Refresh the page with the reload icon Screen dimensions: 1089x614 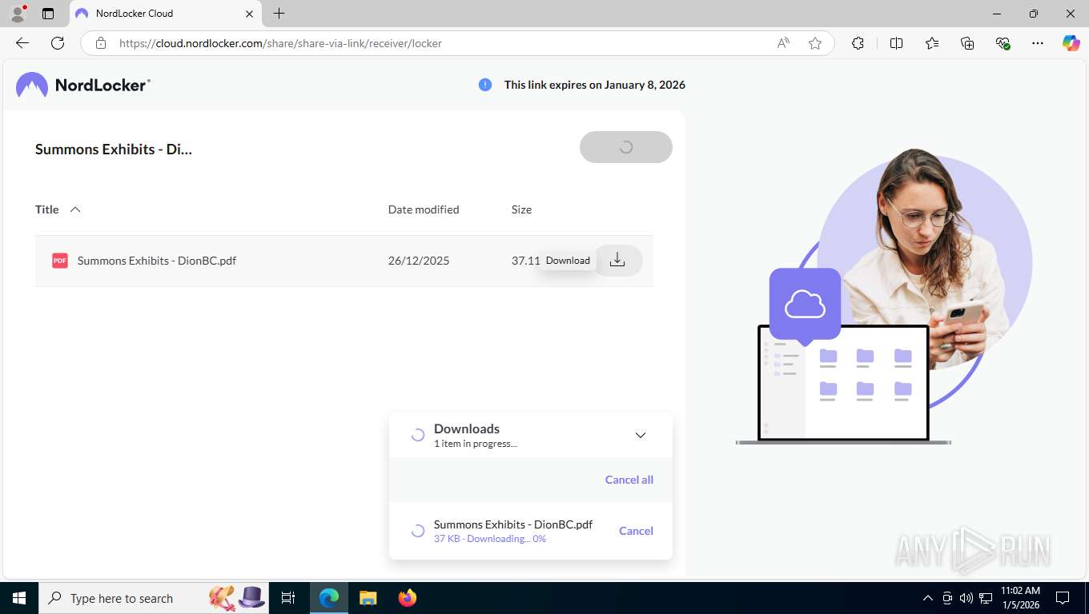point(58,43)
